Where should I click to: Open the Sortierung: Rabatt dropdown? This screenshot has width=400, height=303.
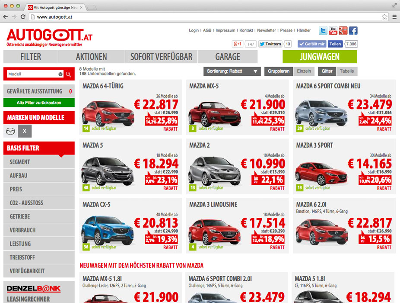[232, 71]
